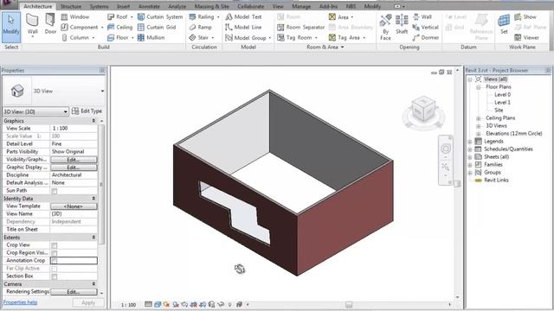This screenshot has height=311, width=554.
Task: Toggle Crop Region Visible checkbox
Action: click(54, 253)
